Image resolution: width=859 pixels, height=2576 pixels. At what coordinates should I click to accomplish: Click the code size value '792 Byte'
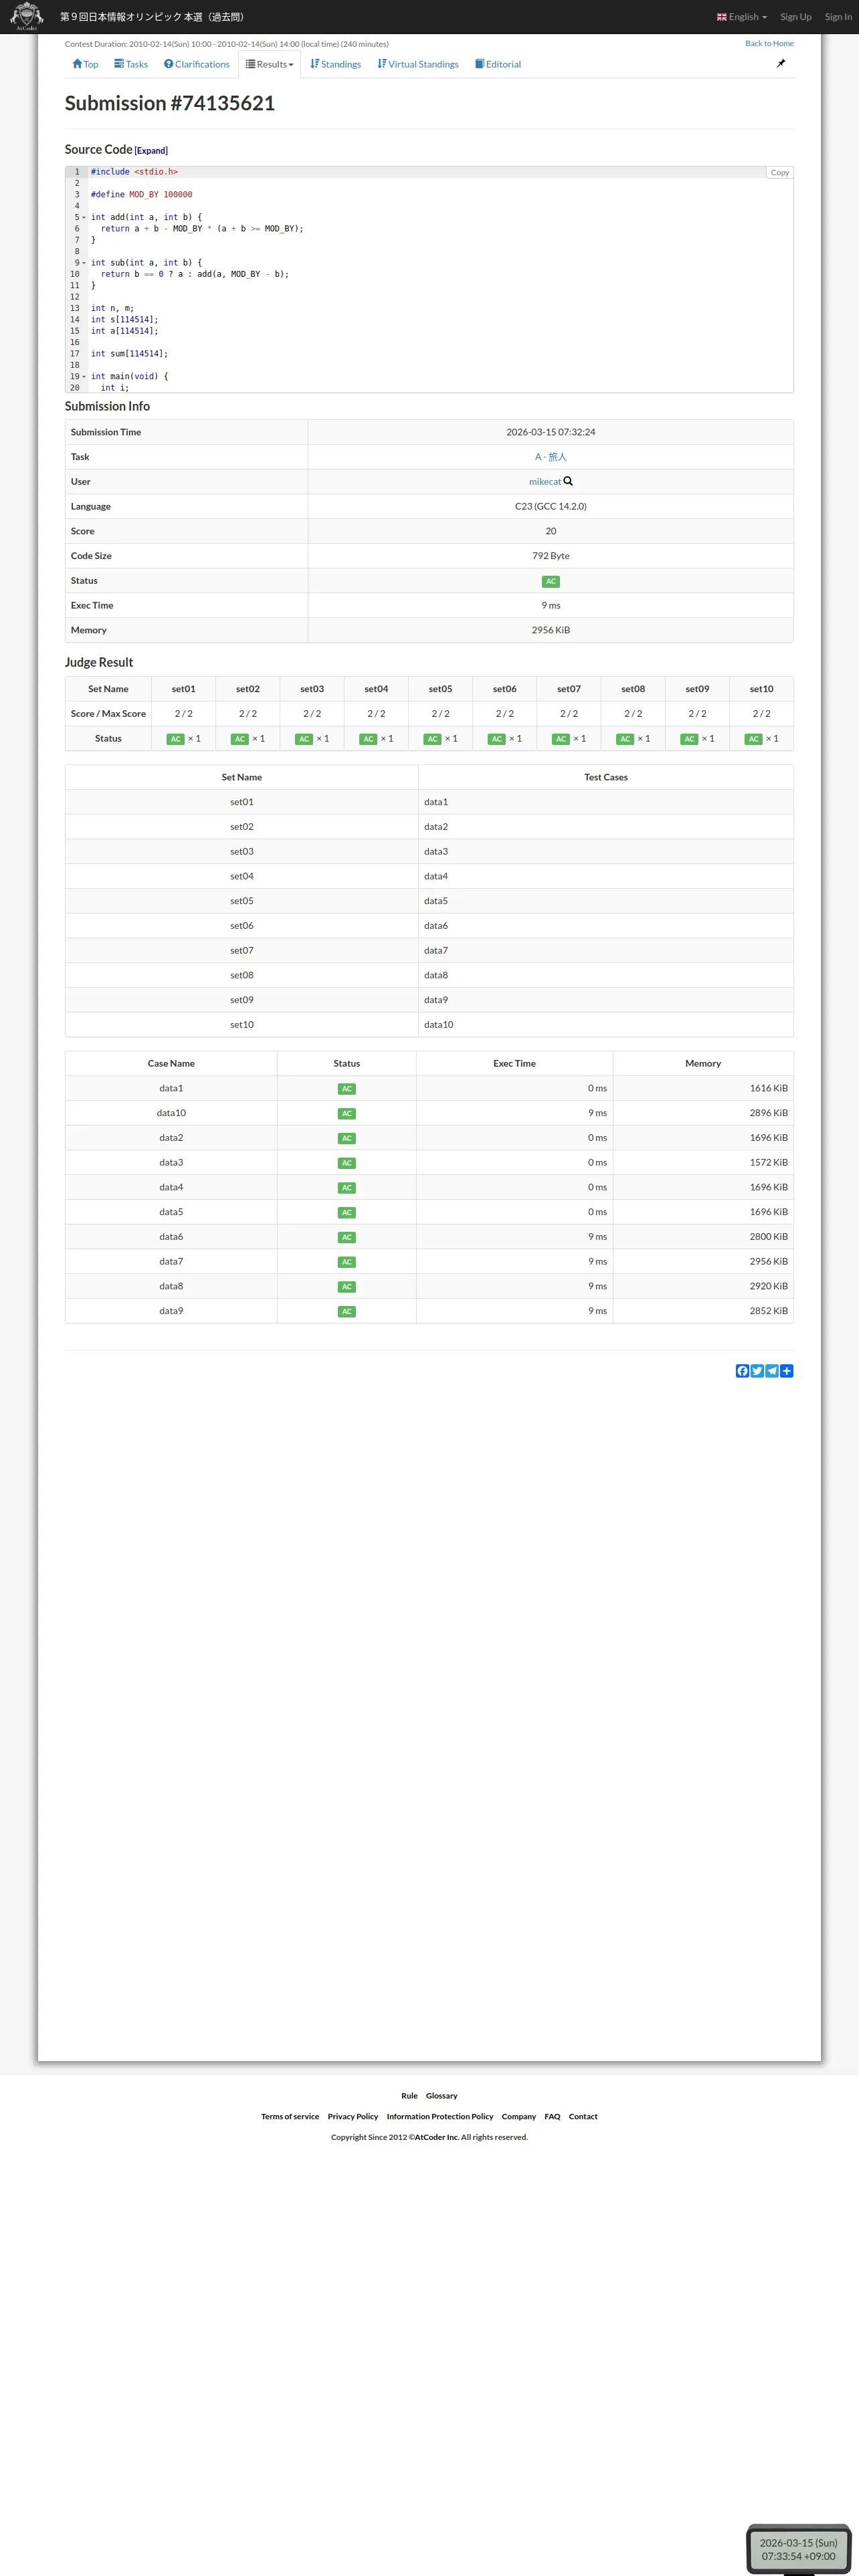(550, 556)
